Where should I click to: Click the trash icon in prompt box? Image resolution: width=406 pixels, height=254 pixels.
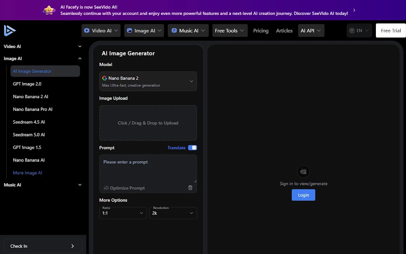[190, 188]
